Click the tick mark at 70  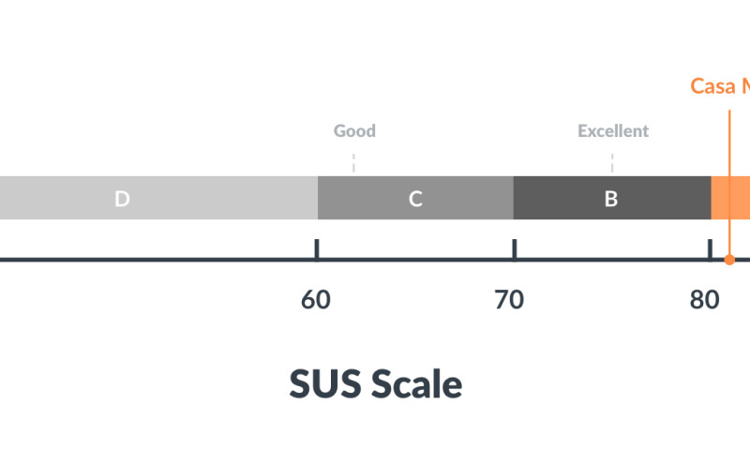tap(514, 249)
